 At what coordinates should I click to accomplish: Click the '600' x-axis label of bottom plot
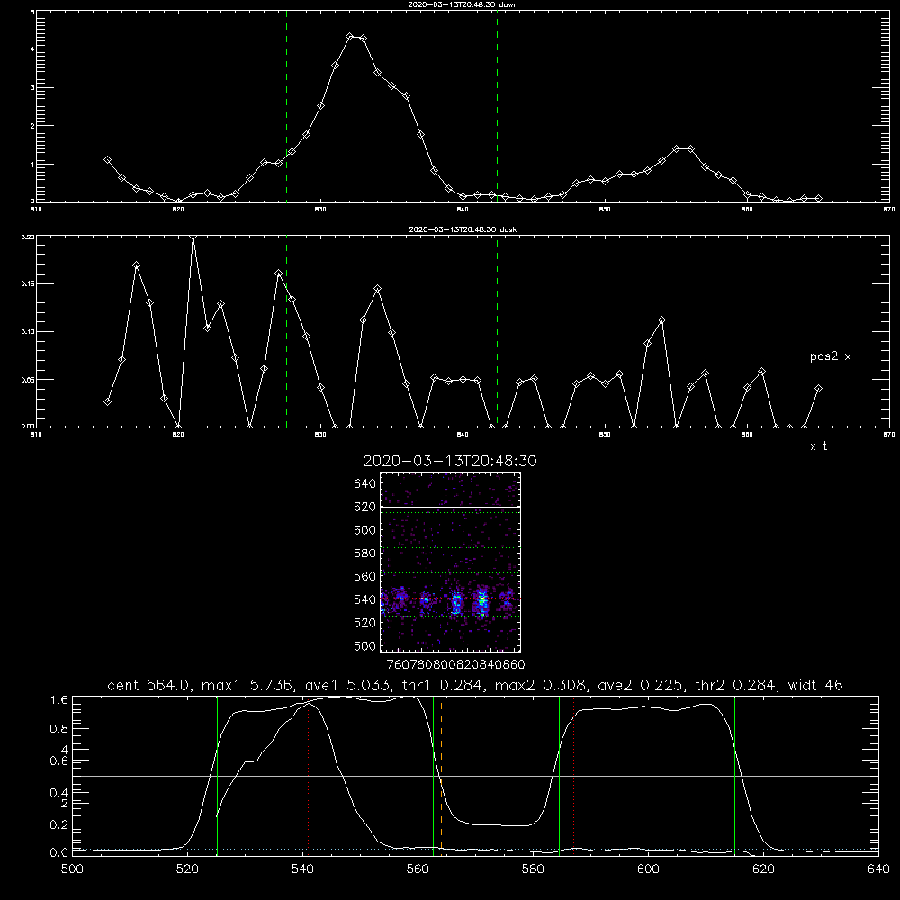pyautogui.click(x=649, y=869)
